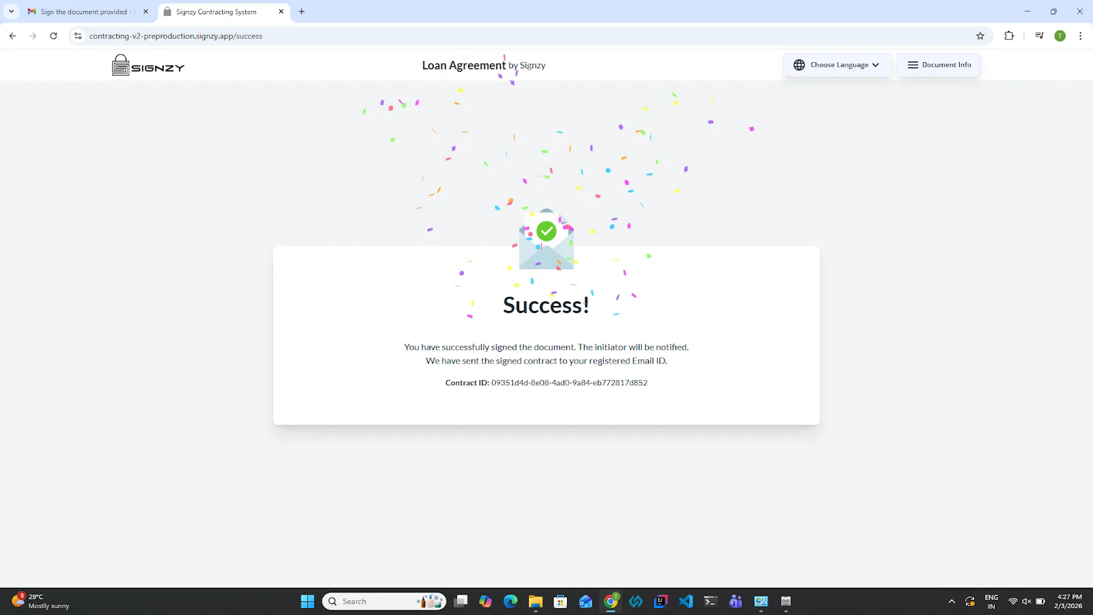The height and width of the screenshot is (615, 1093).
Task: Open the media control icon in Chrome toolbar
Action: 1039,36
